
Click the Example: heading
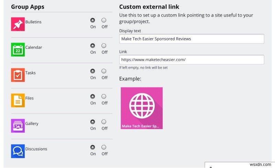coord(130,79)
